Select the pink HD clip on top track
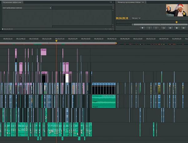 pyautogui.click(x=43, y=52)
